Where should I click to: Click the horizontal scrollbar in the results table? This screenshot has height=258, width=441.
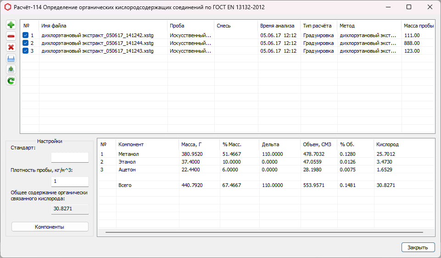264,232
